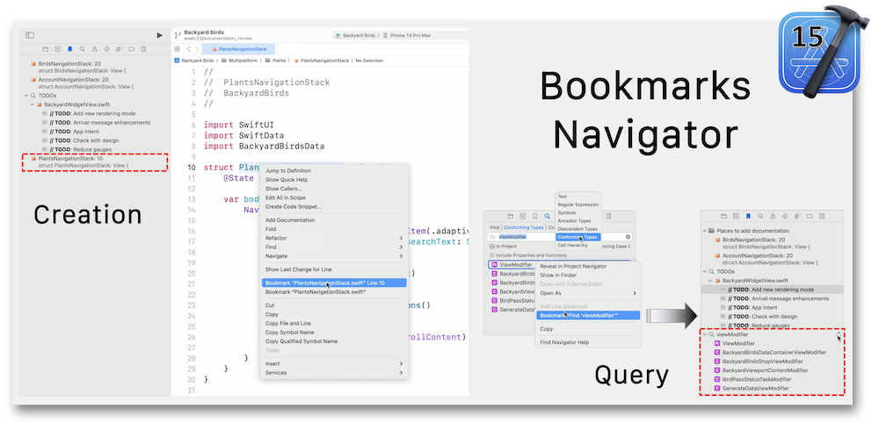Image resolution: width=879 pixels, height=423 pixels.
Task: Collapse the viewModifier query group
Action: pyautogui.click(x=705, y=334)
